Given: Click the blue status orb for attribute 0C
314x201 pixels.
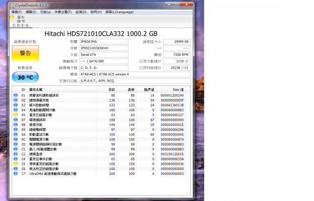Looking at the screenshot, I should click(15, 140).
